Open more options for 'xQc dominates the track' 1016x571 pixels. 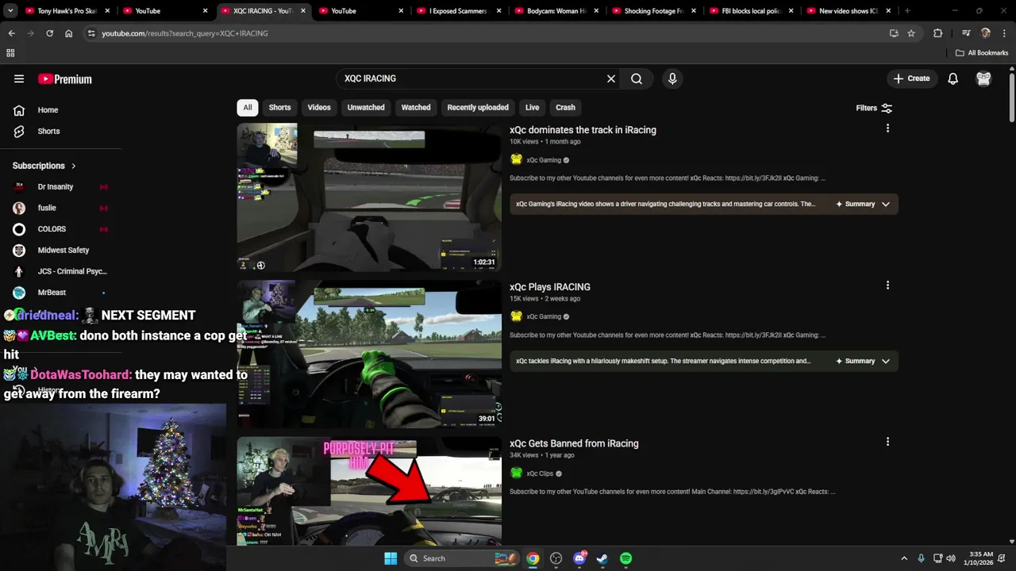click(887, 128)
